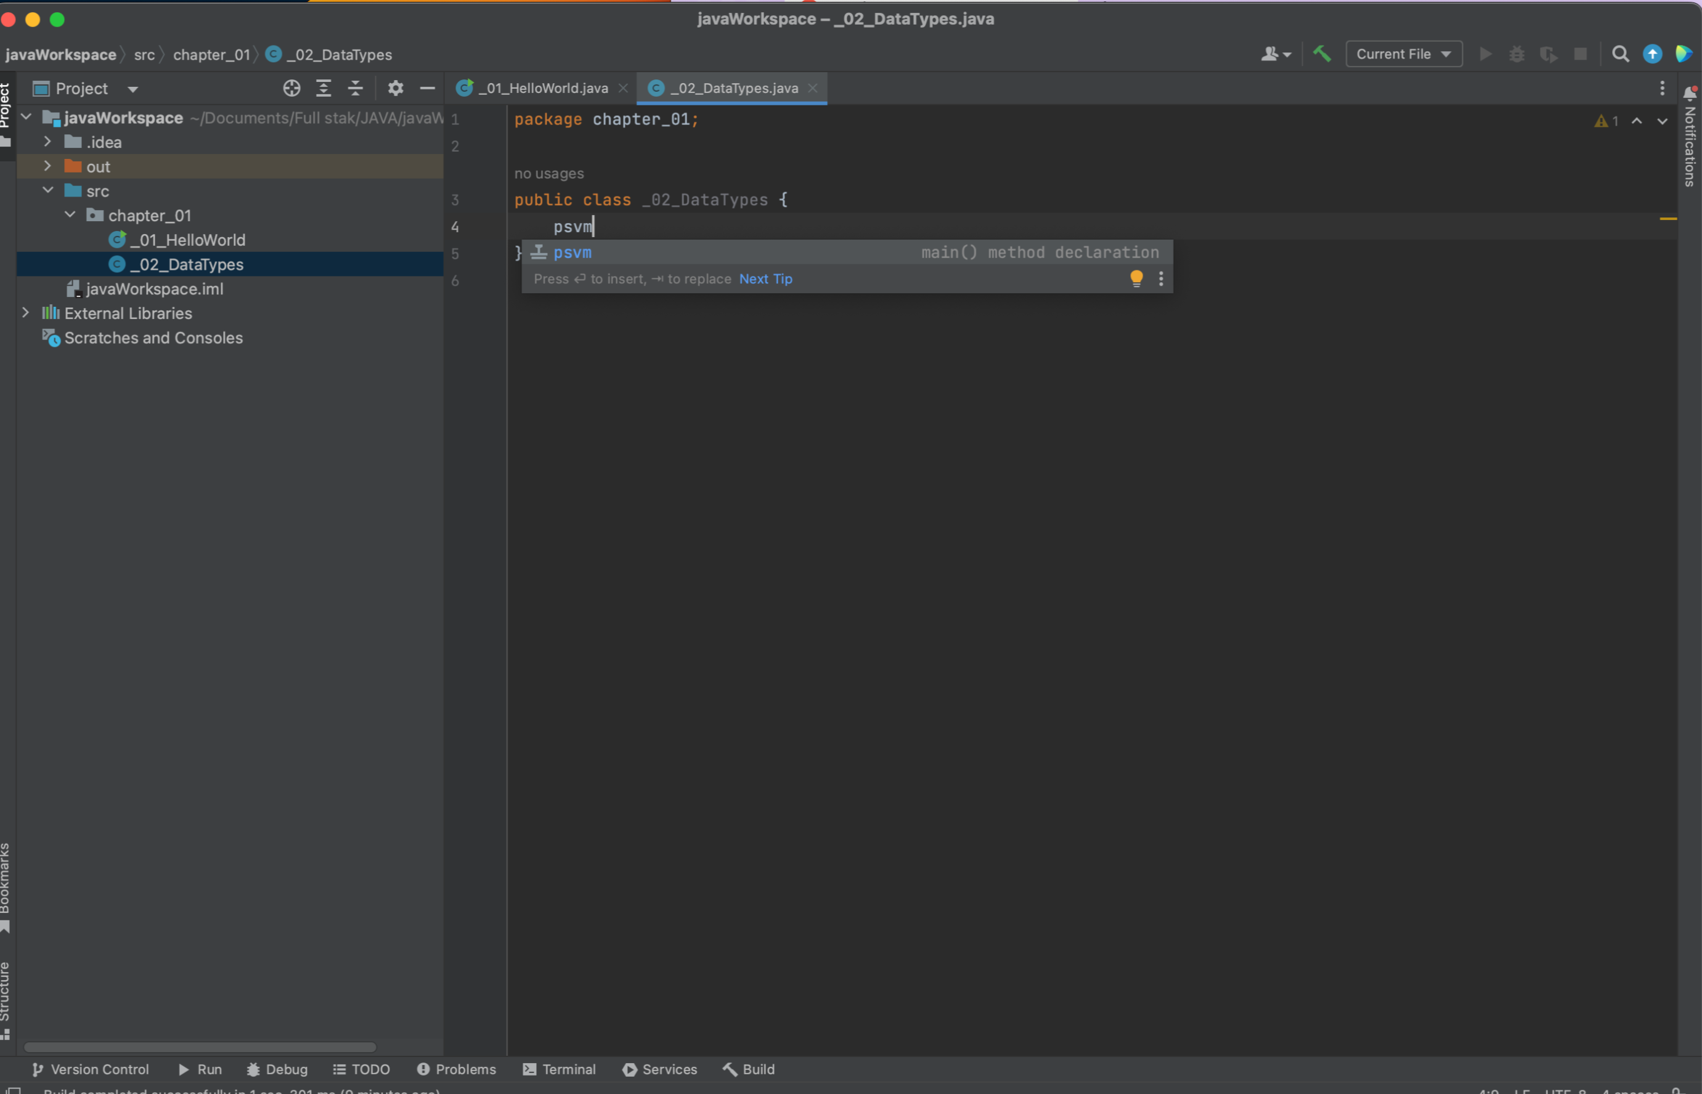The height and width of the screenshot is (1094, 1702).
Task: Click the Collapse All icon in Project panel
Action: [356, 88]
